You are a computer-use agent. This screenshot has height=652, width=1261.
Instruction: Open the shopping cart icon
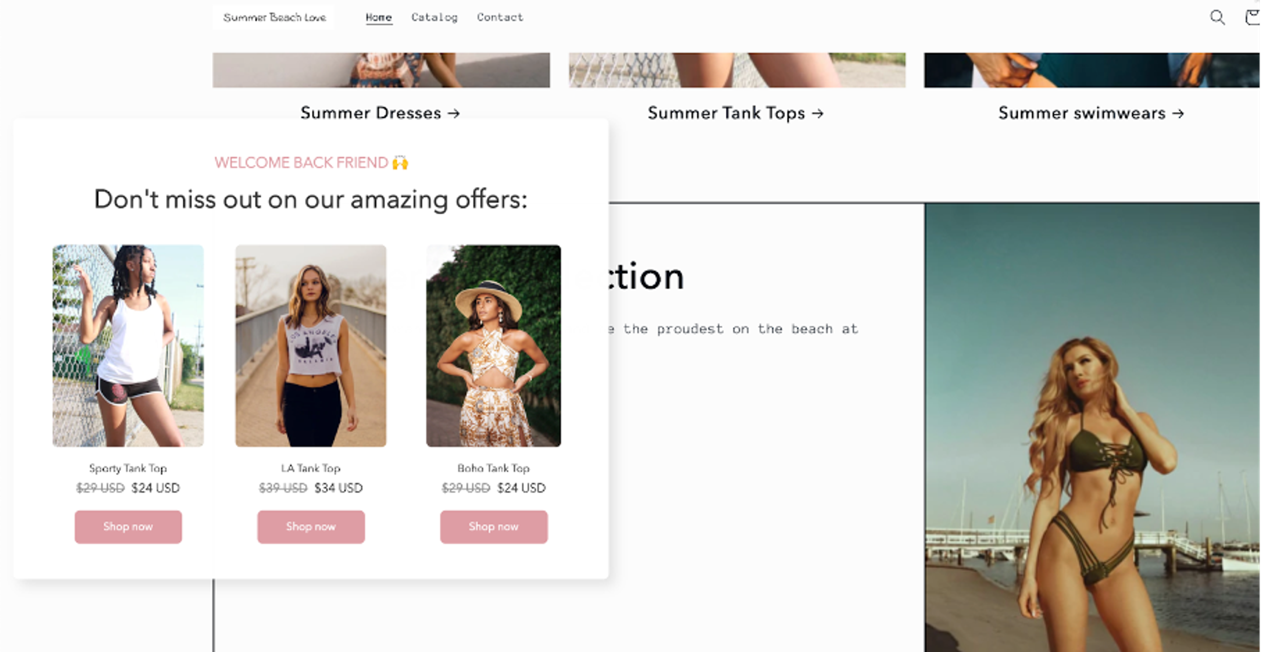coord(1253,18)
